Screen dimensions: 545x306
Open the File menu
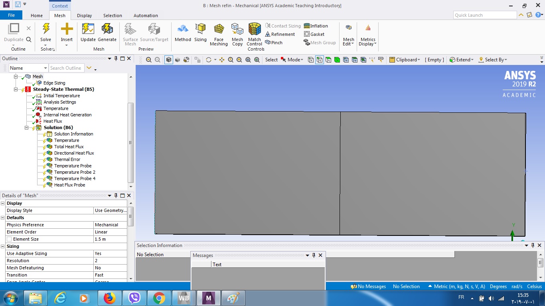point(11,15)
